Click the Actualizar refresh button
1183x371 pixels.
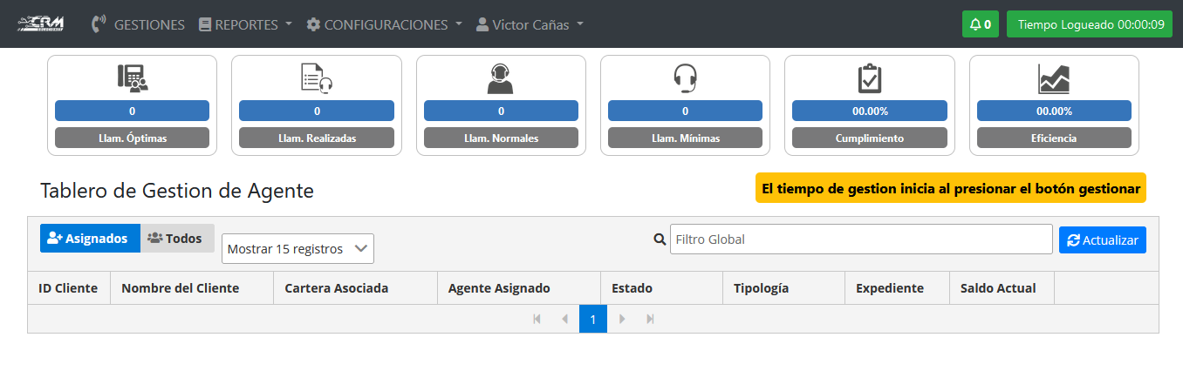(1103, 239)
